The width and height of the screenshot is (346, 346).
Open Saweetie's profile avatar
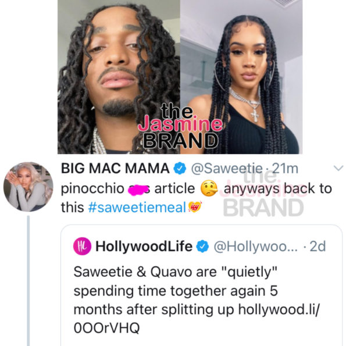(x=28, y=187)
